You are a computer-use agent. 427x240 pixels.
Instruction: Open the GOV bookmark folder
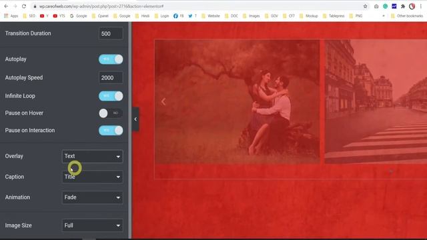click(272, 16)
